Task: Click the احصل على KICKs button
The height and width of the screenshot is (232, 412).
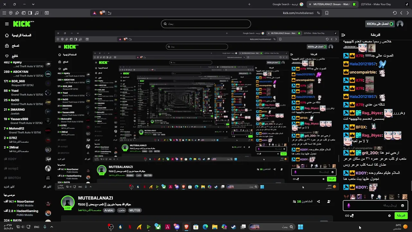Action: tap(380, 24)
